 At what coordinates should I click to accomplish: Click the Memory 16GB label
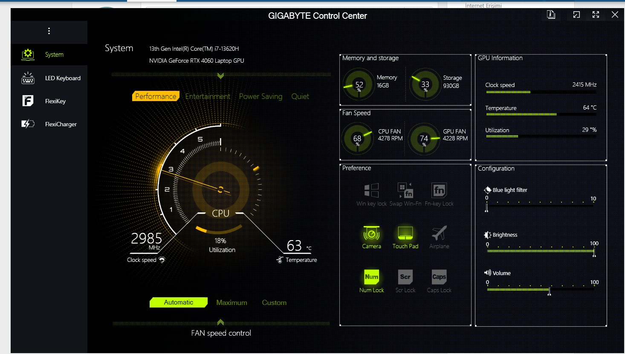click(x=387, y=81)
